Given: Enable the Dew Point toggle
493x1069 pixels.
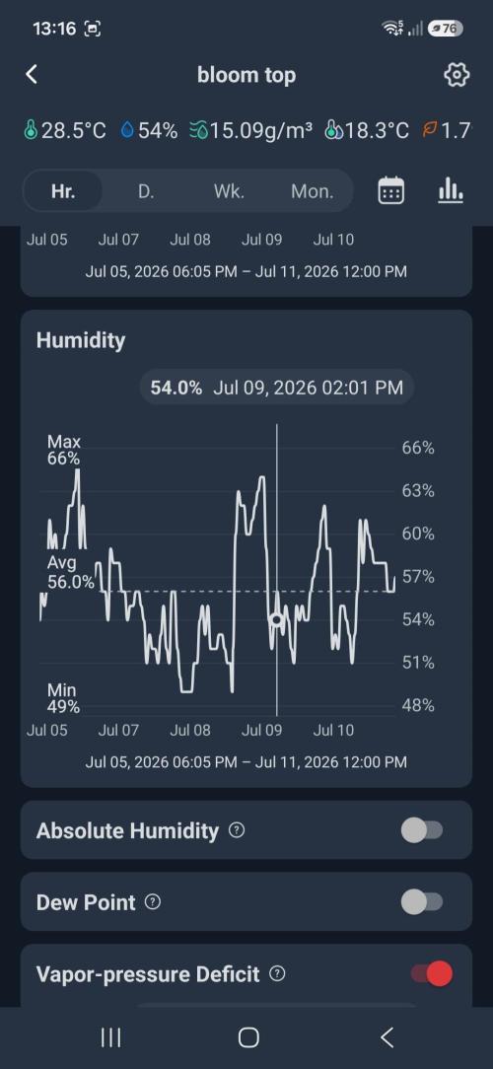Looking at the screenshot, I should click(422, 902).
